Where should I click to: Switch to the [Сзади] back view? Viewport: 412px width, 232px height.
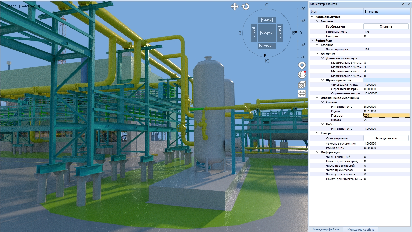pyautogui.click(x=267, y=20)
